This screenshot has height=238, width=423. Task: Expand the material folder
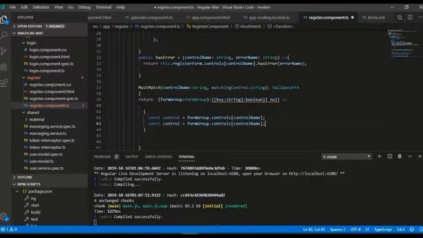37,120
